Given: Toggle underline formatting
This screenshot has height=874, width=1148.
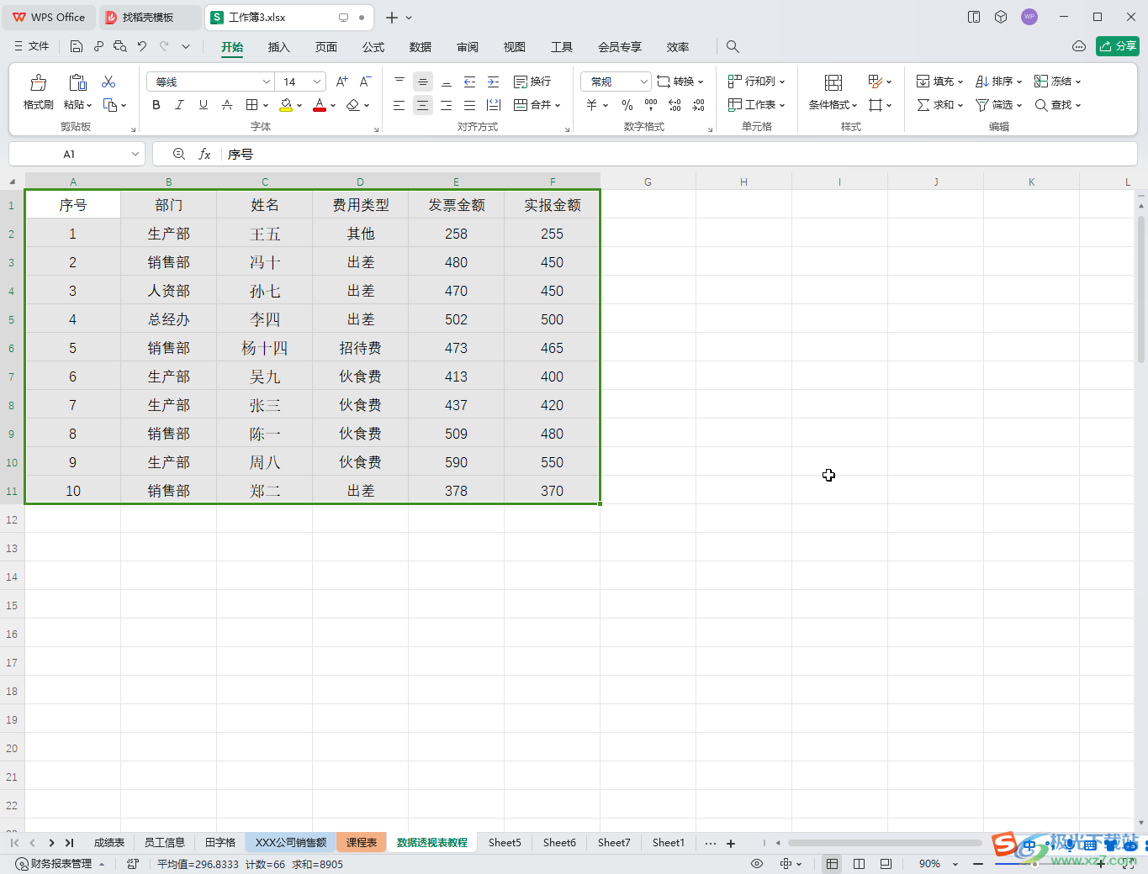Looking at the screenshot, I should tap(204, 105).
